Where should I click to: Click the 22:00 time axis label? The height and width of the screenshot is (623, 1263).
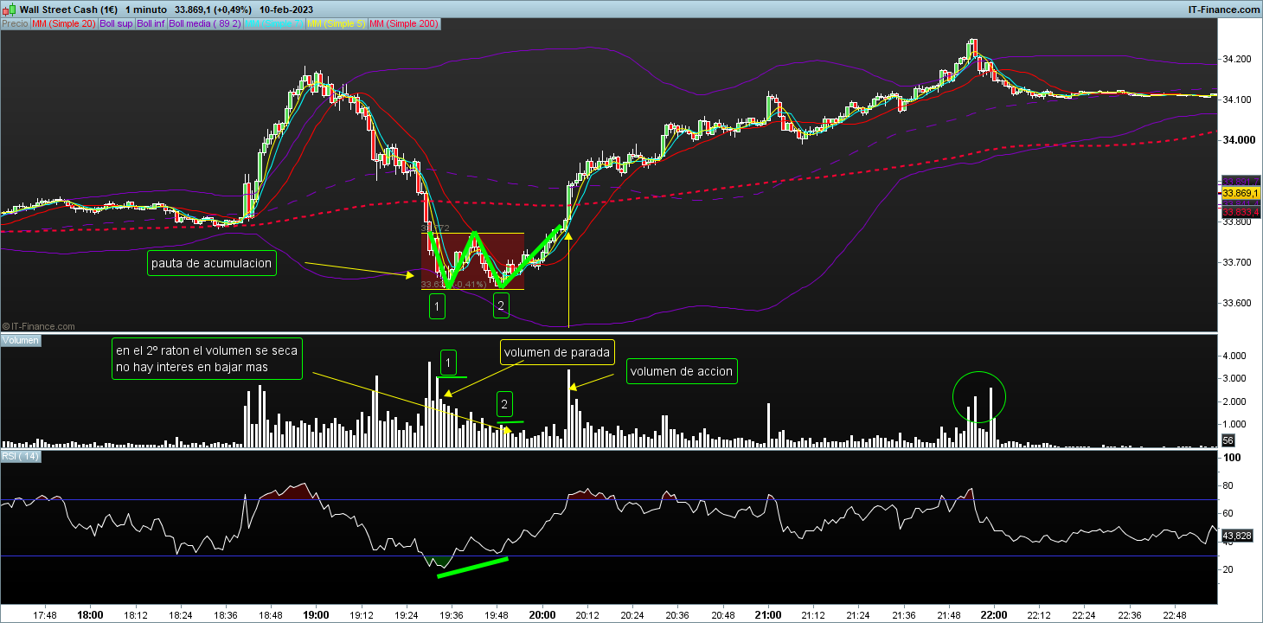[993, 615]
